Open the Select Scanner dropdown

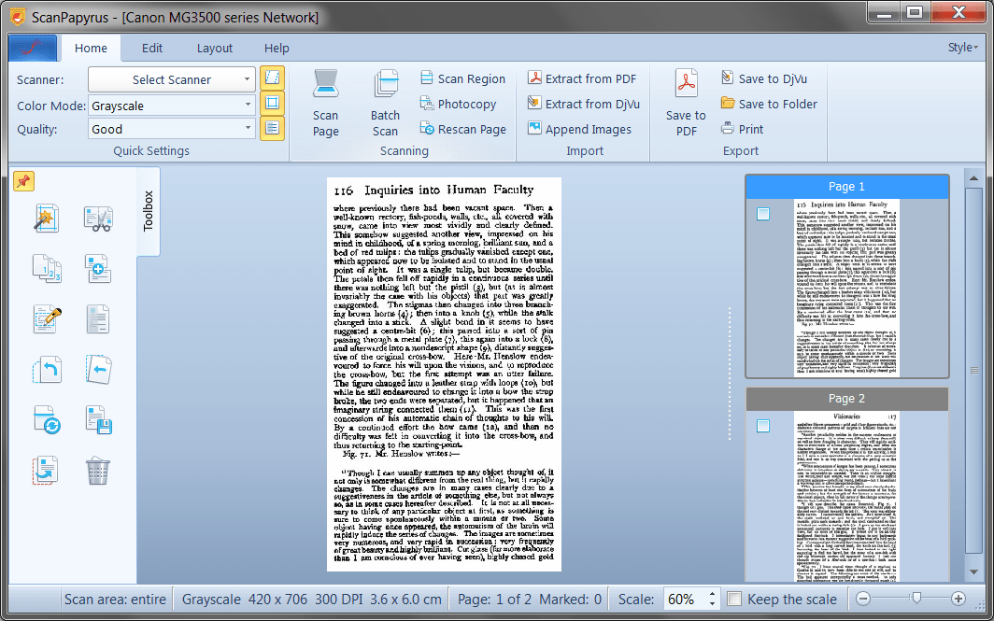tap(171, 78)
